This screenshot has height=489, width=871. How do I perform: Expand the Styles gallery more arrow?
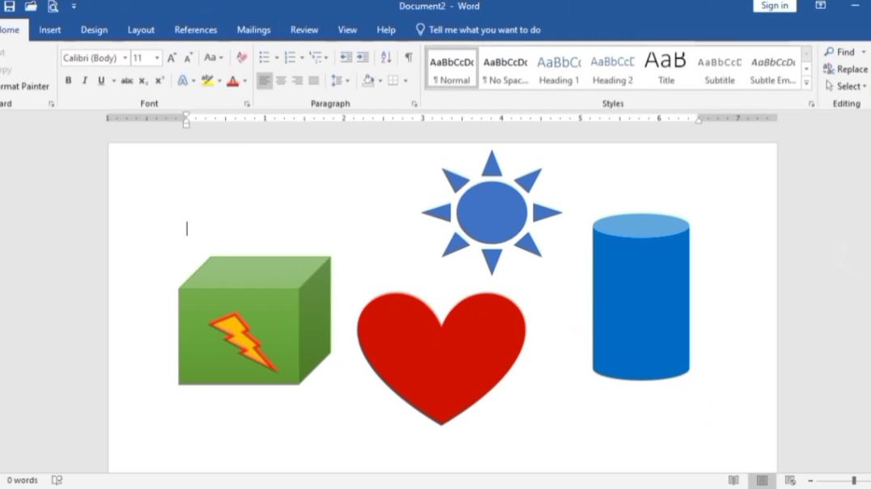tap(806, 83)
